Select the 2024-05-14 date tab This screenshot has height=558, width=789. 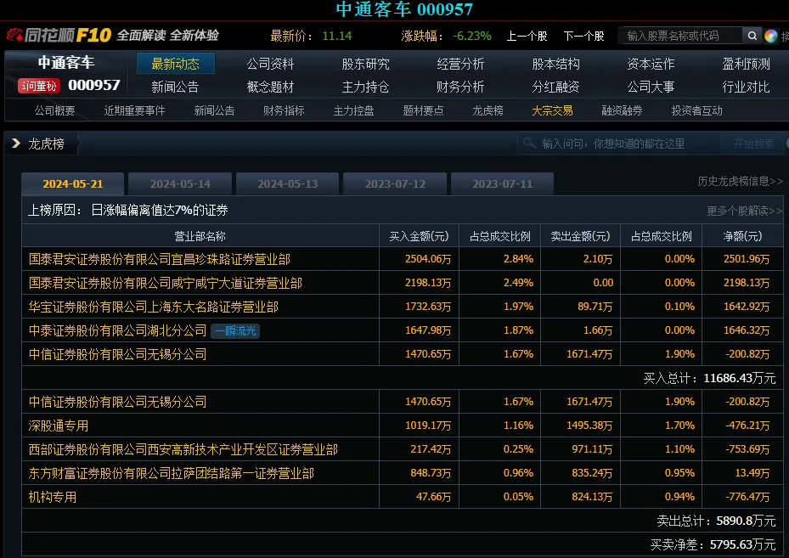[180, 184]
